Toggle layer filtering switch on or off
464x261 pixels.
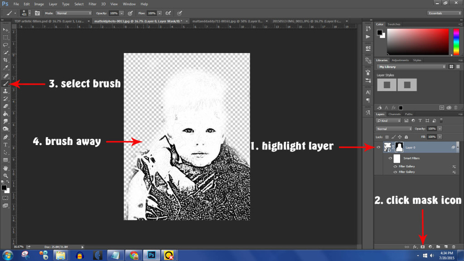(x=441, y=121)
